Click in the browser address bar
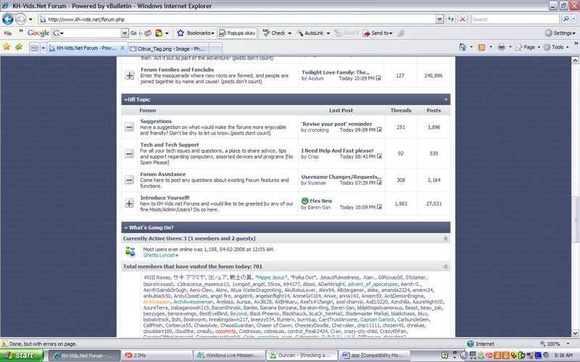Image resolution: width=580 pixels, height=362 pixels. click(x=237, y=20)
